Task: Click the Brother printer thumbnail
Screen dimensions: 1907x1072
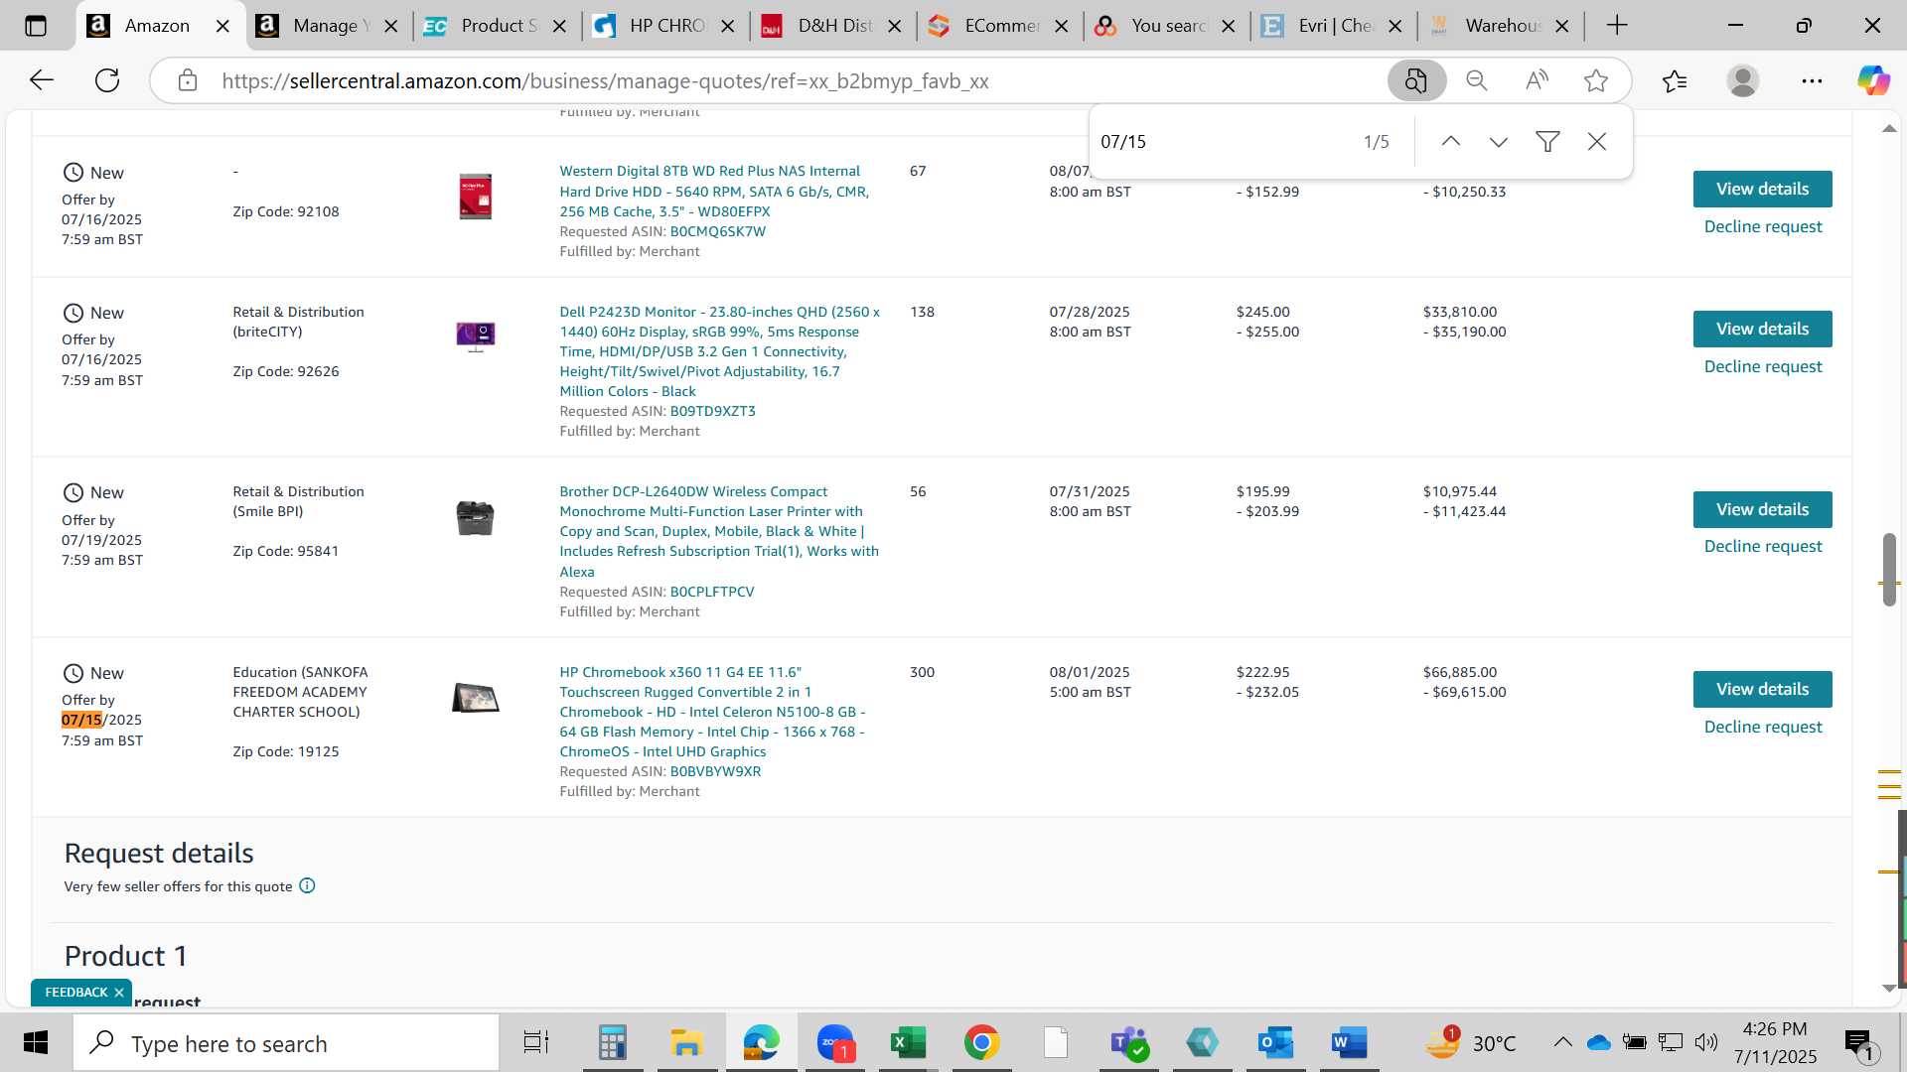Action: pyautogui.click(x=475, y=517)
